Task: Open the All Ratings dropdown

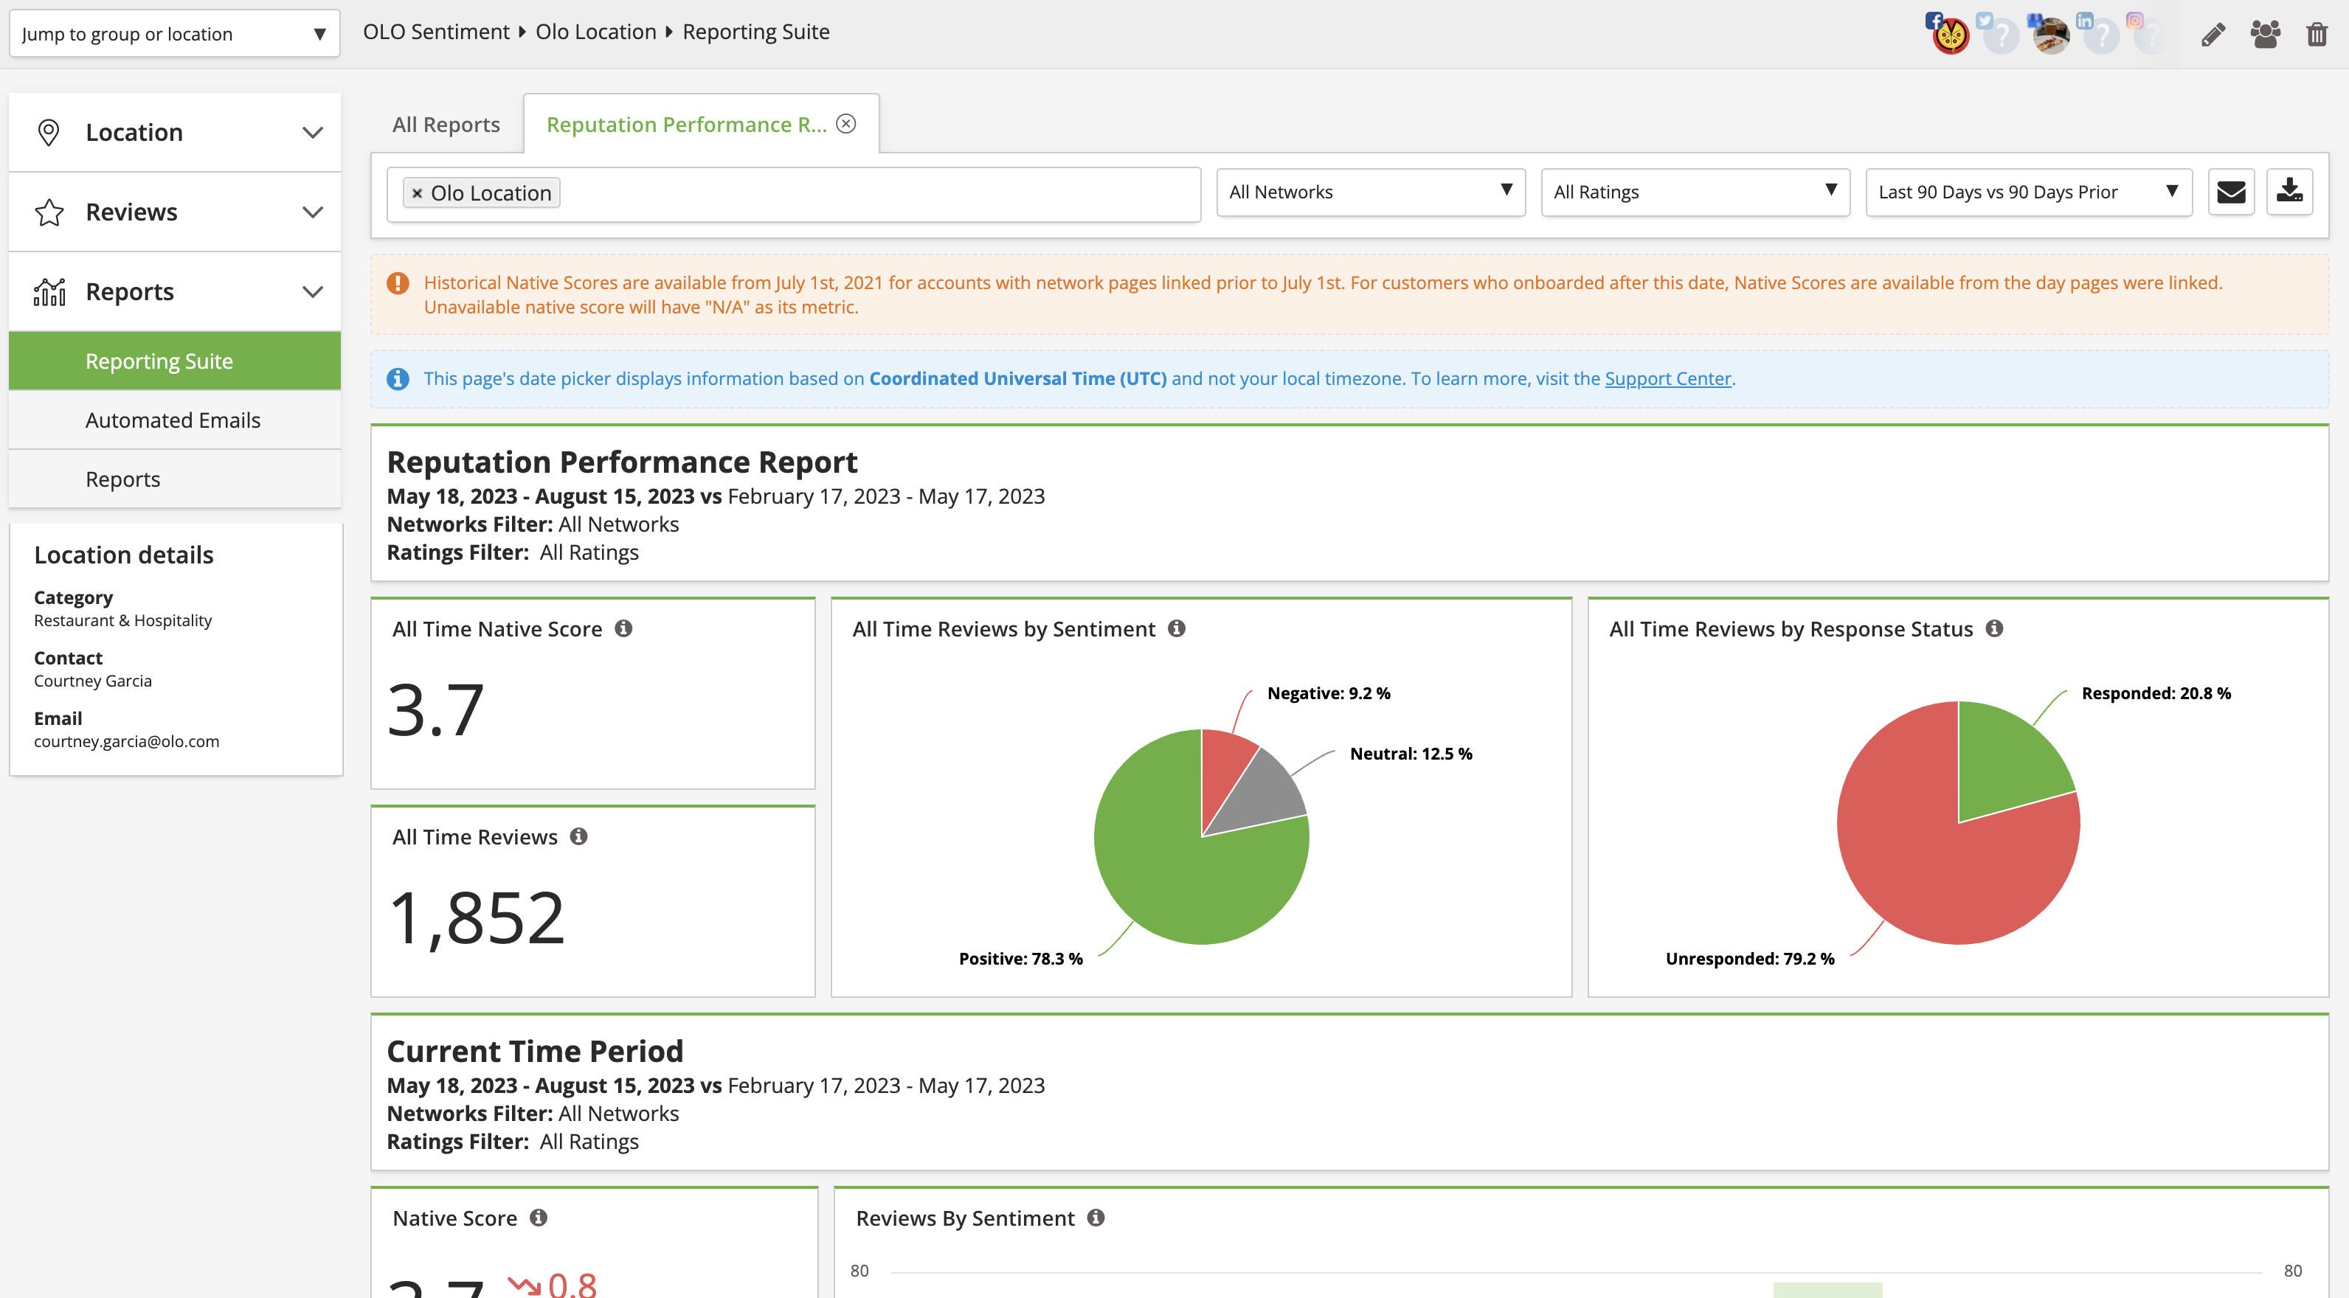Action: coord(1695,192)
